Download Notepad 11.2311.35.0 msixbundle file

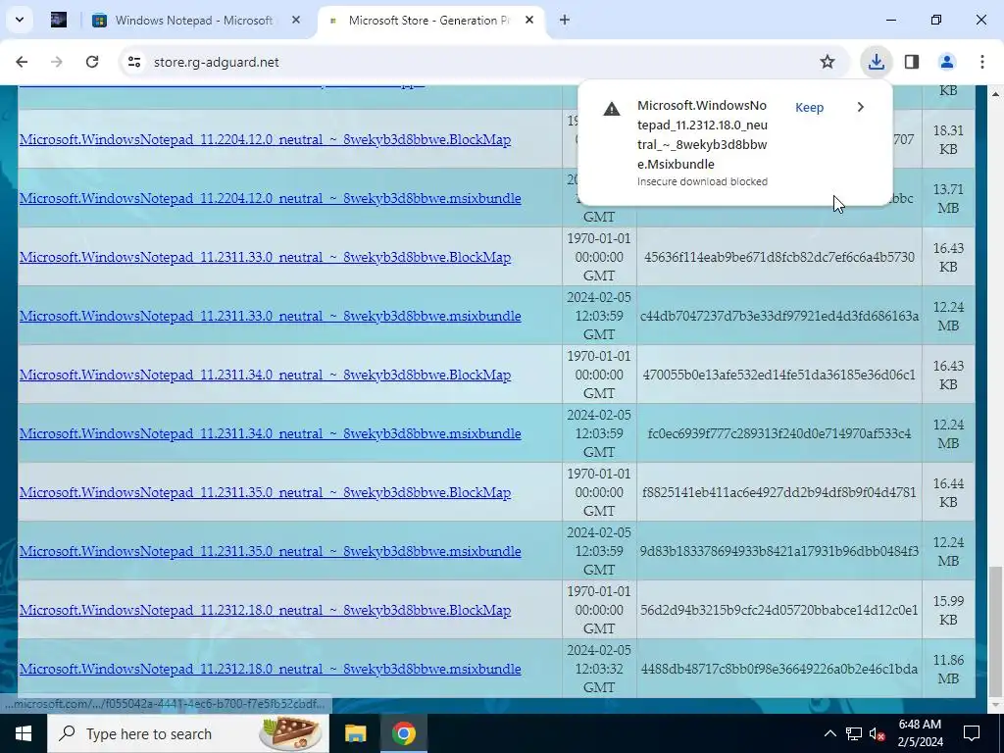click(271, 552)
